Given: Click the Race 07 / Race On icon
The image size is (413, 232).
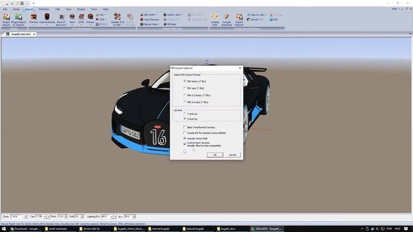Looking at the screenshot, I should [x=61, y=19].
